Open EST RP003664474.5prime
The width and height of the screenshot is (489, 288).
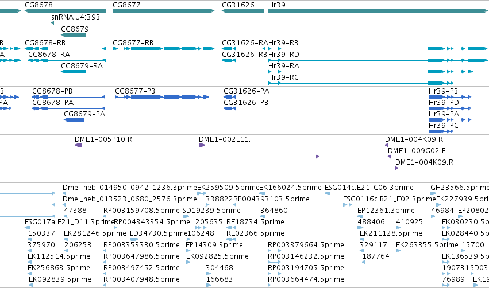click(306, 279)
